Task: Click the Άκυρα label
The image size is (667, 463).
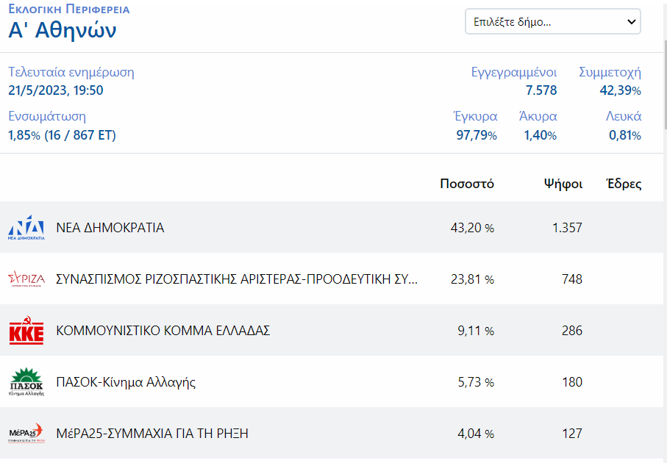Action: (x=538, y=117)
